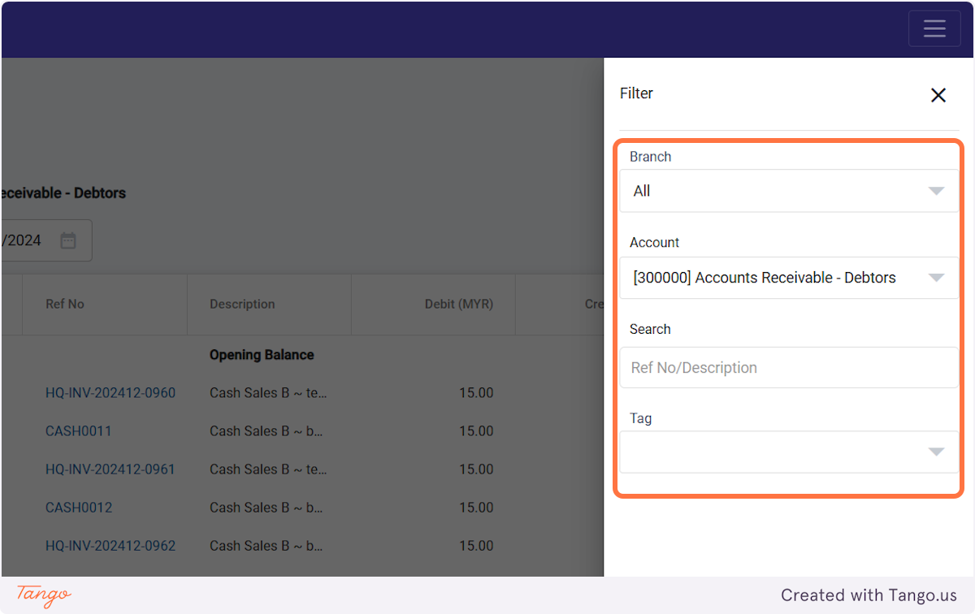Open the hamburger menu in top bar
The image size is (975, 614).
click(x=934, y=28)
